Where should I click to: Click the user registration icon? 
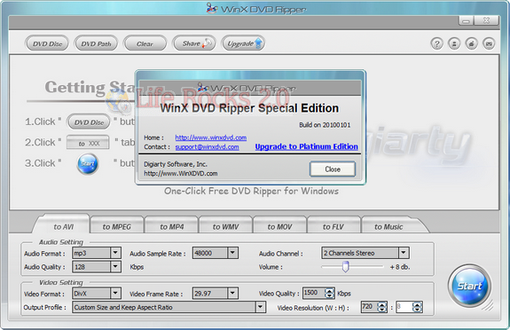pos(454,43)
